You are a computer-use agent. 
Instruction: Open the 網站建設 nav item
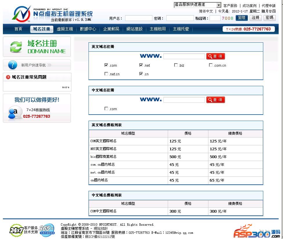[134, 29]
